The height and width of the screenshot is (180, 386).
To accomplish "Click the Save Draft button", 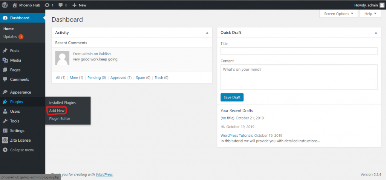I will point(232,97).
